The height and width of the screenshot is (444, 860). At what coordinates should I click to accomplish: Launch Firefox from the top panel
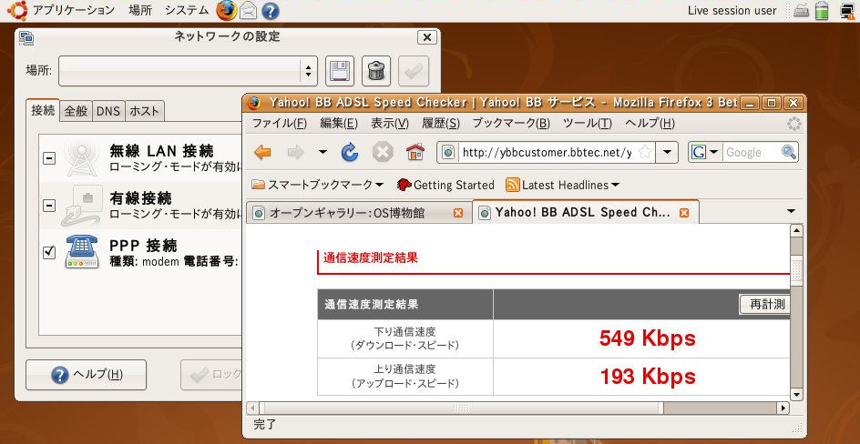pyautogui.click(x=227, y=10)
